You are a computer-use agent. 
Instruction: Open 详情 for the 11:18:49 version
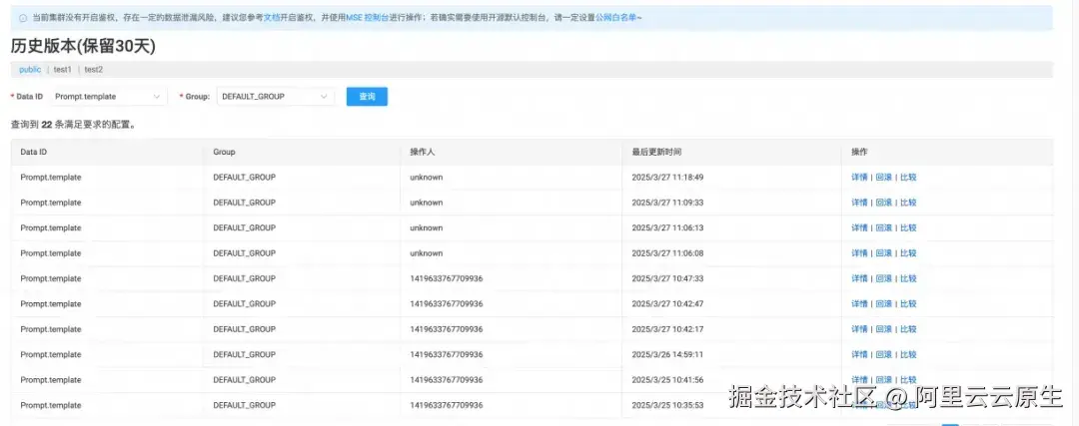(859, 178)
